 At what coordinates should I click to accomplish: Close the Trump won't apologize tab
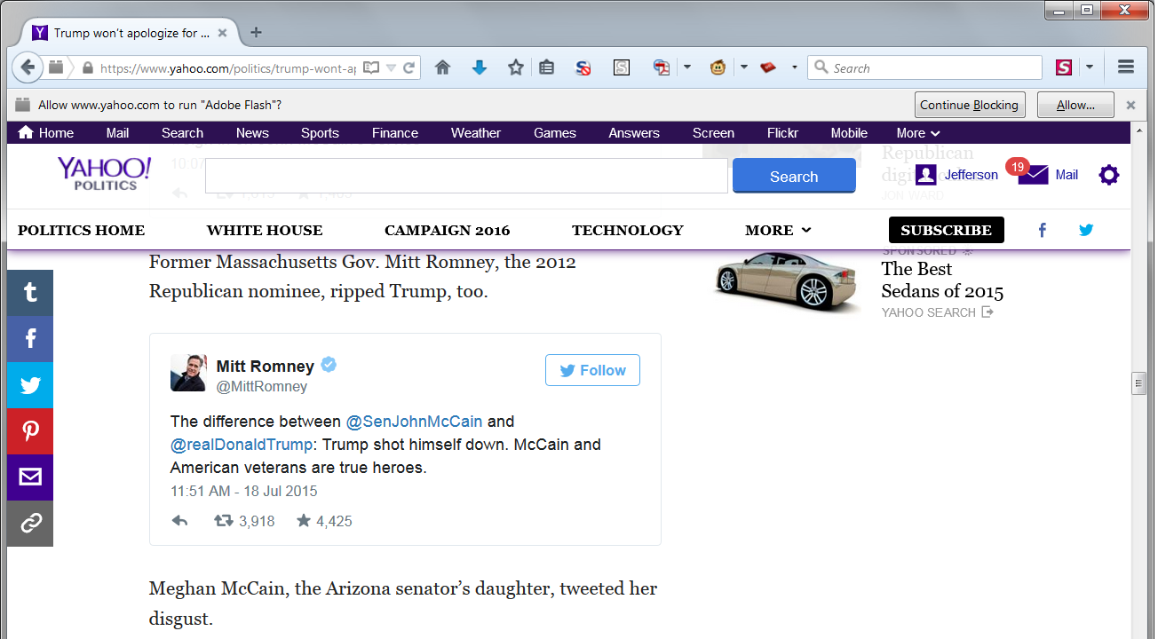coord(222,33)
